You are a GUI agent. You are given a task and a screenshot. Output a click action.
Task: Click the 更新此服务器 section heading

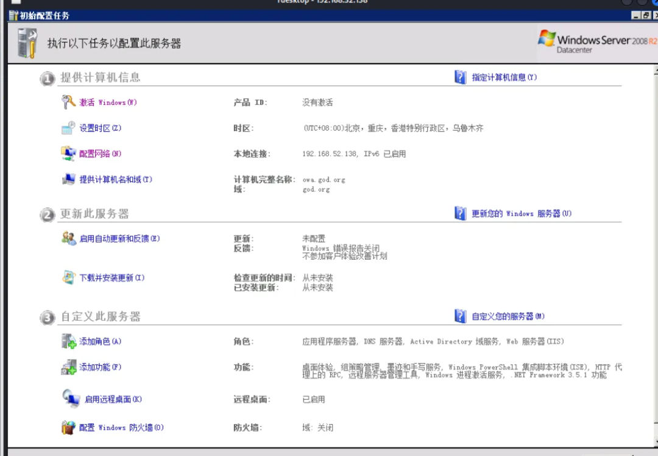(x=94, y=214)
